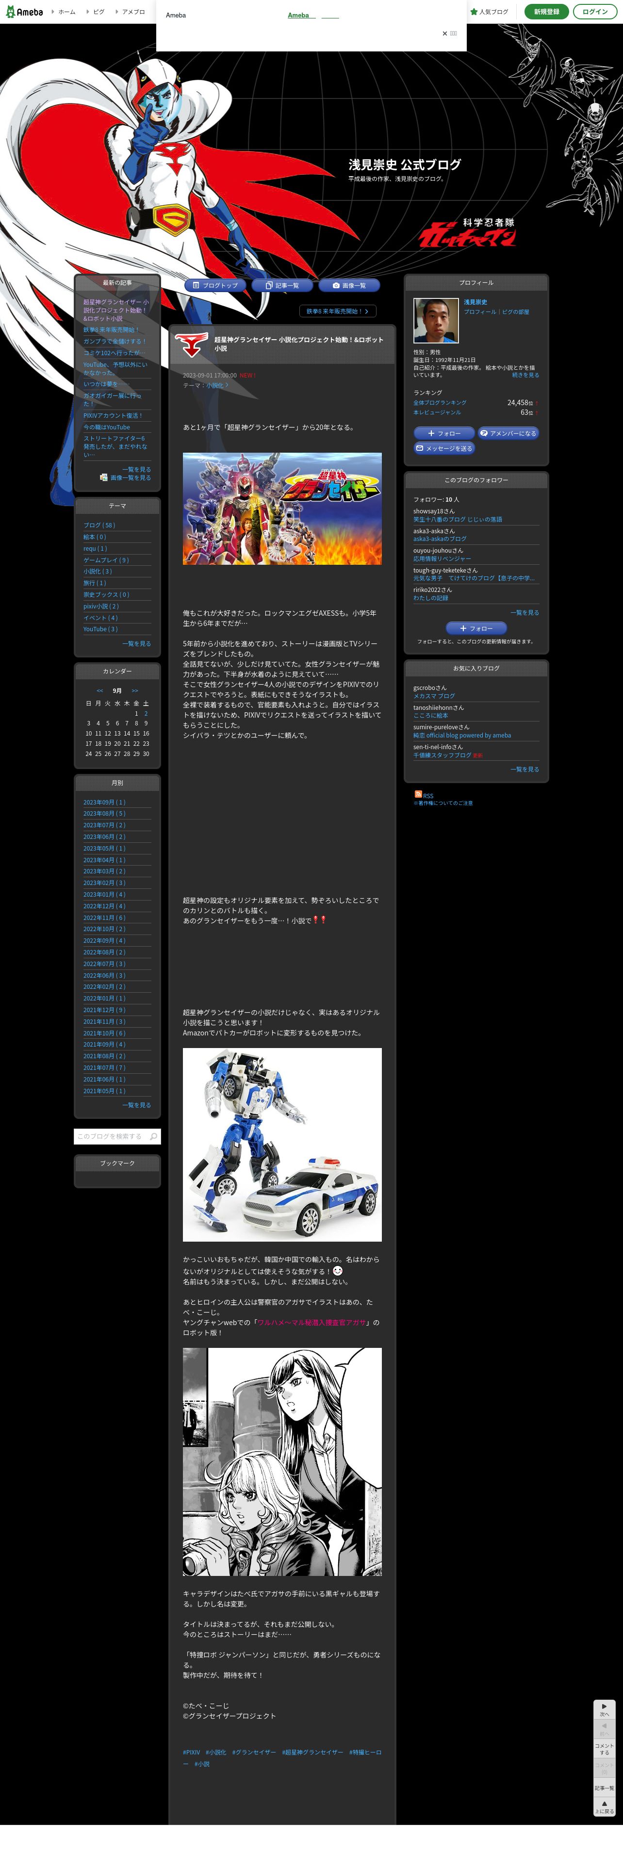Go to ブログトップ tab

[215, 285]
